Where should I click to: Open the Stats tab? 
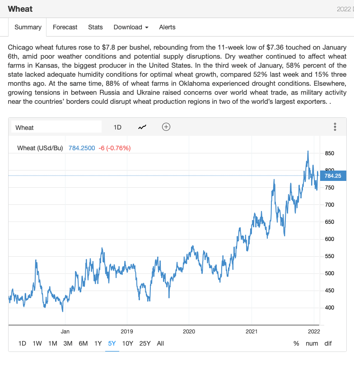tap(95, 27)
